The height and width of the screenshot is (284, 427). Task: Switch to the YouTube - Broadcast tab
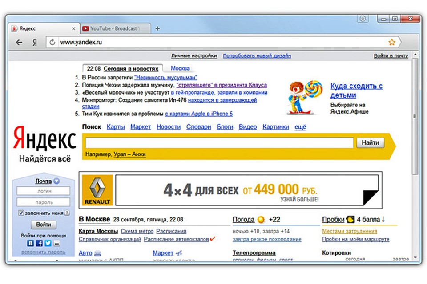point(115,28)
